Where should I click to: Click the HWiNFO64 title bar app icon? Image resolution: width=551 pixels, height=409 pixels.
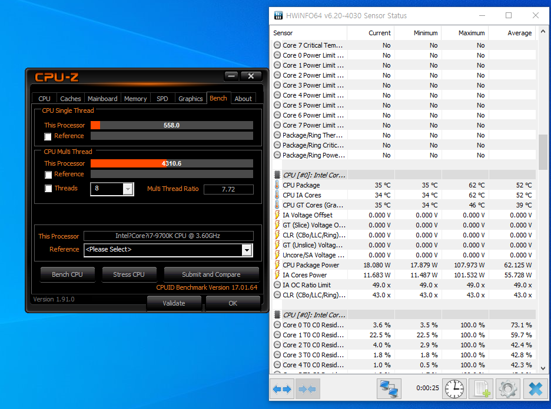pos(278,15)
